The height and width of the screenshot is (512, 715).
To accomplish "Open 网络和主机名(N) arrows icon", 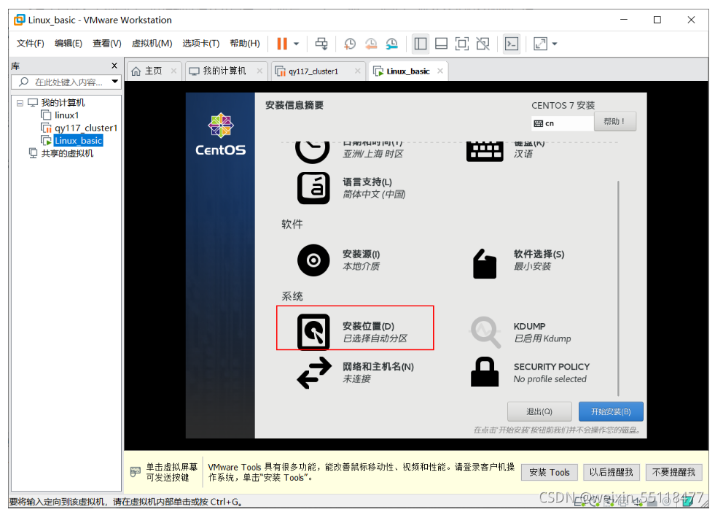I will tap(313, 373).
